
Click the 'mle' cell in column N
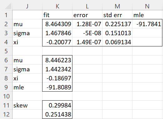click(147, 15)
